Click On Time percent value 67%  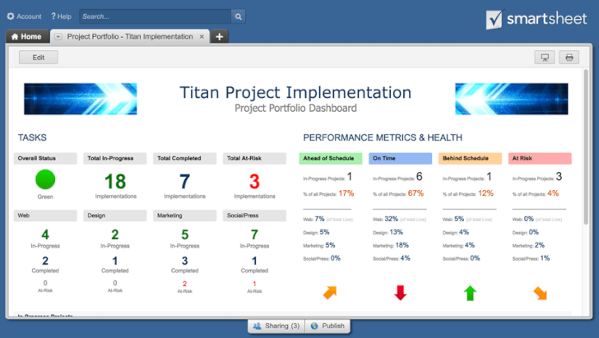(416, 193)
